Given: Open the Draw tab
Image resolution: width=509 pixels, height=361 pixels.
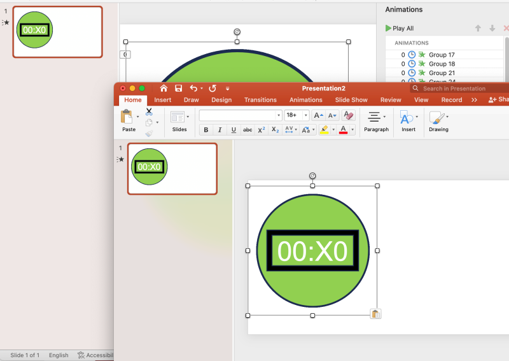Looking at the screenshot, I should point(192,100).
